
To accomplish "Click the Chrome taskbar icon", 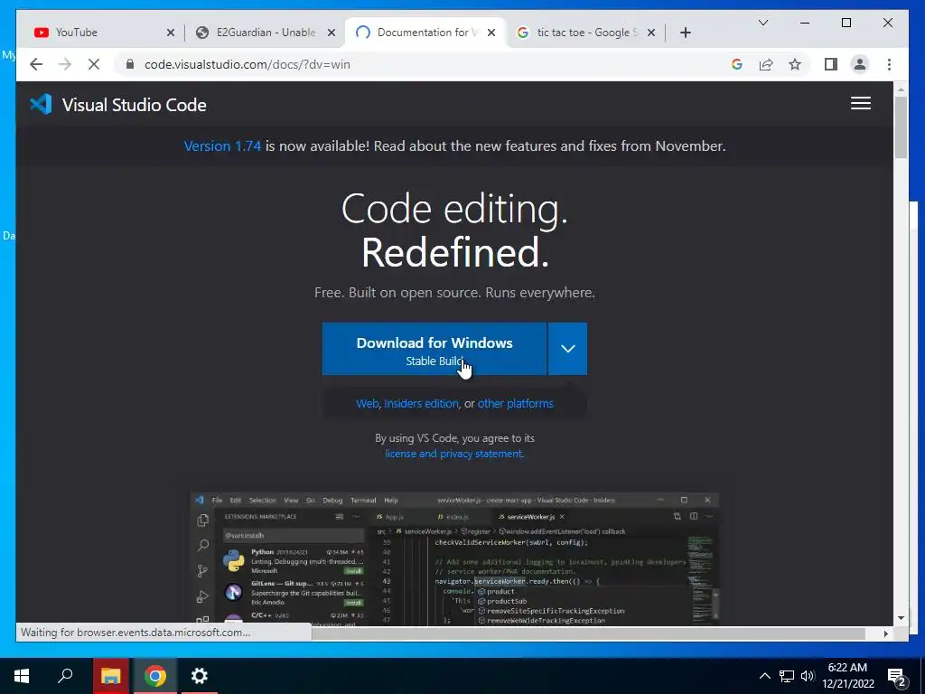I will coord(155,676).
